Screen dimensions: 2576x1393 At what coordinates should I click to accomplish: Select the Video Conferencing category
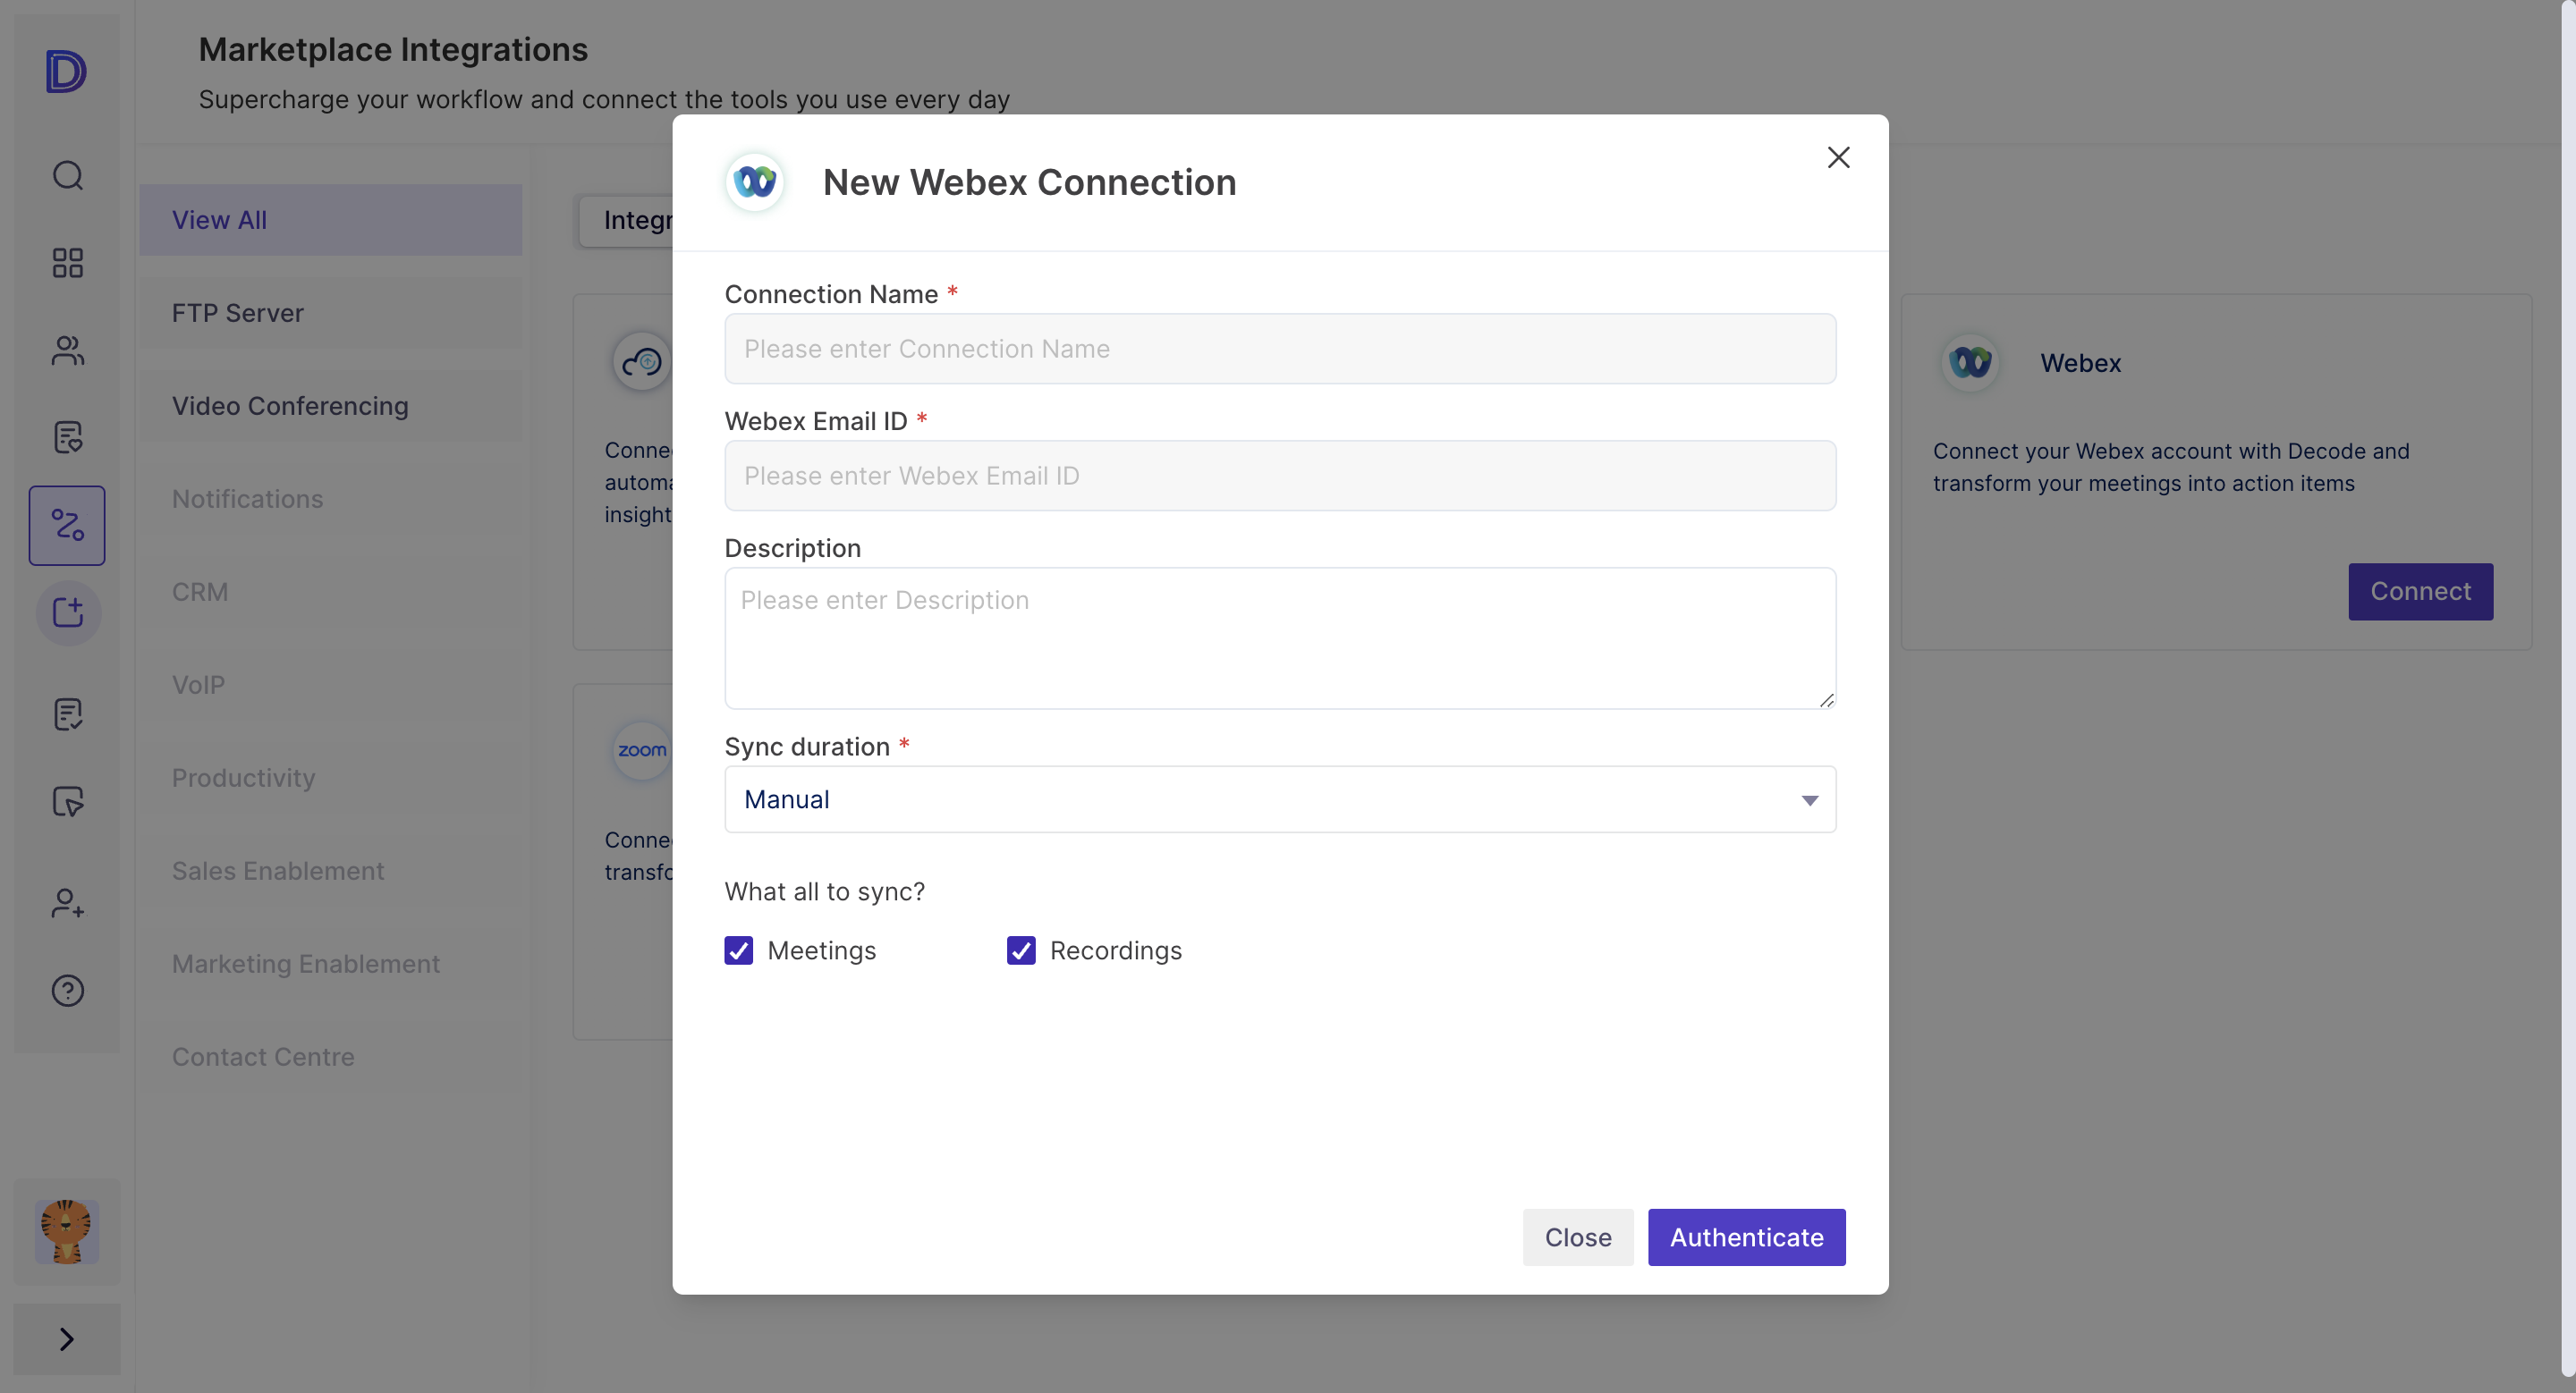point(330,406)
